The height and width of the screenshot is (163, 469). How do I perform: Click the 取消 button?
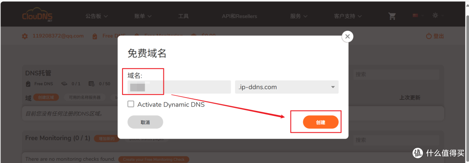(x=145, y=122)
